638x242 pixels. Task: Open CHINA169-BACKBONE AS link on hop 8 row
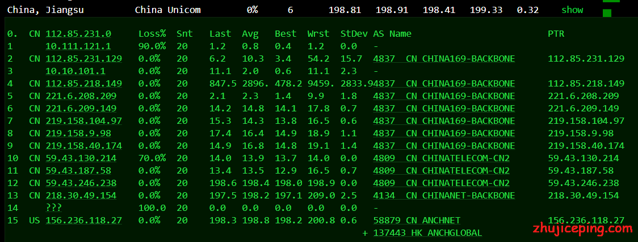coord(444,133)
